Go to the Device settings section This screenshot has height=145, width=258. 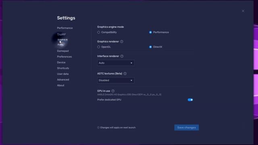pyautogui.click(x=61, y=62)
